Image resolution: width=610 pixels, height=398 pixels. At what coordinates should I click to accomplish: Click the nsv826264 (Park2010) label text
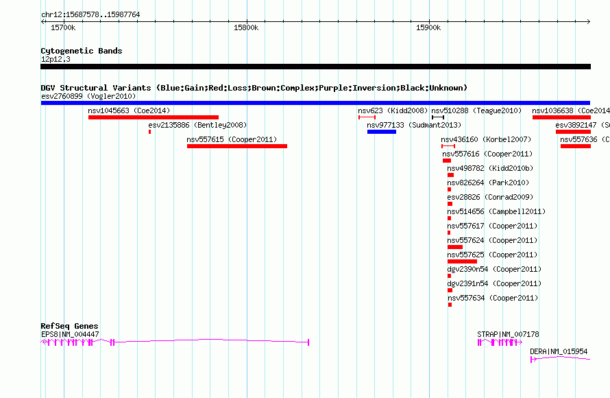[x=488, y=183]
